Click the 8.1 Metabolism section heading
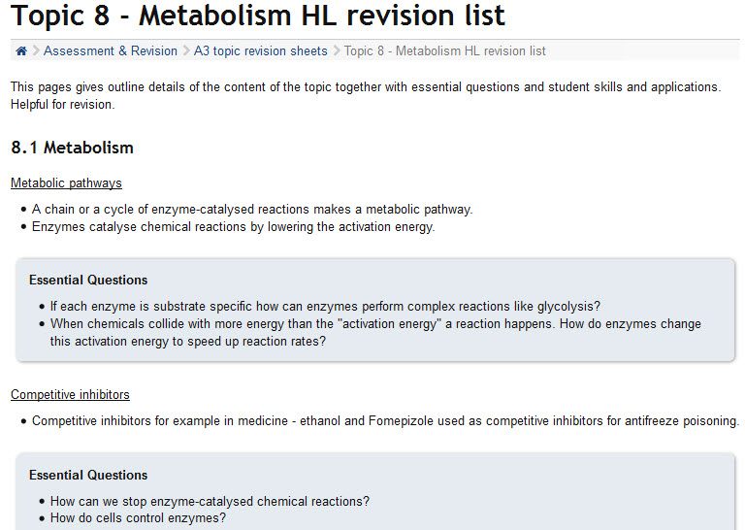 pyautogui.click(x=72, y=148)
